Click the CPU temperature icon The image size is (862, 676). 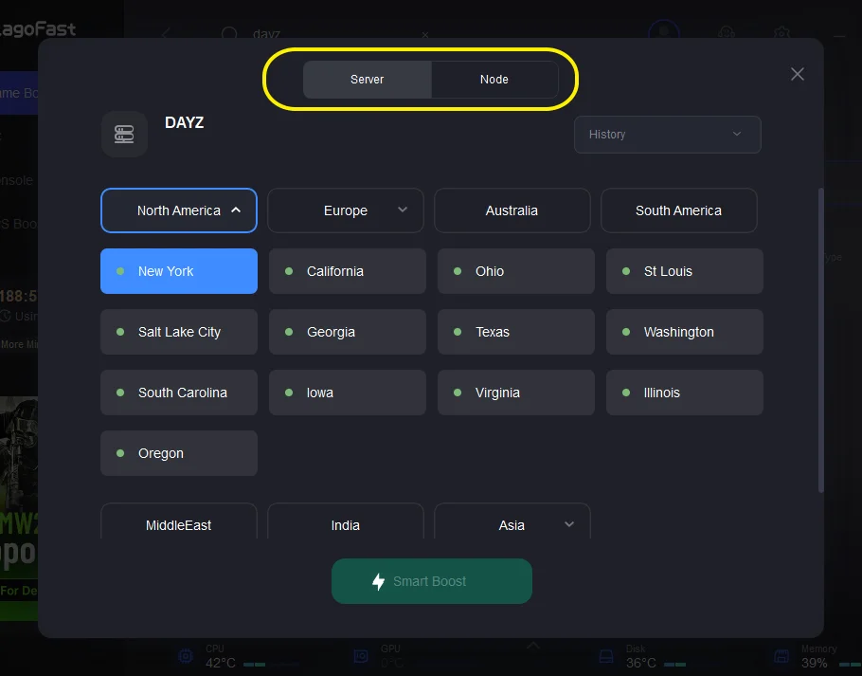point(186,656)
